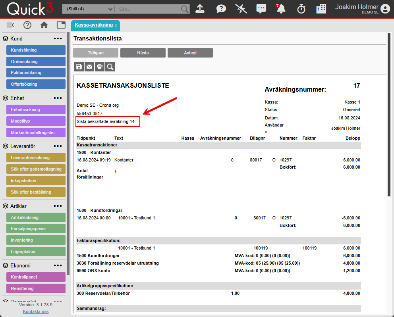Image resolution: width=394 pixels, height=317 pixels.
Task: Open the help chat question icon
Action: pos(221,9)
